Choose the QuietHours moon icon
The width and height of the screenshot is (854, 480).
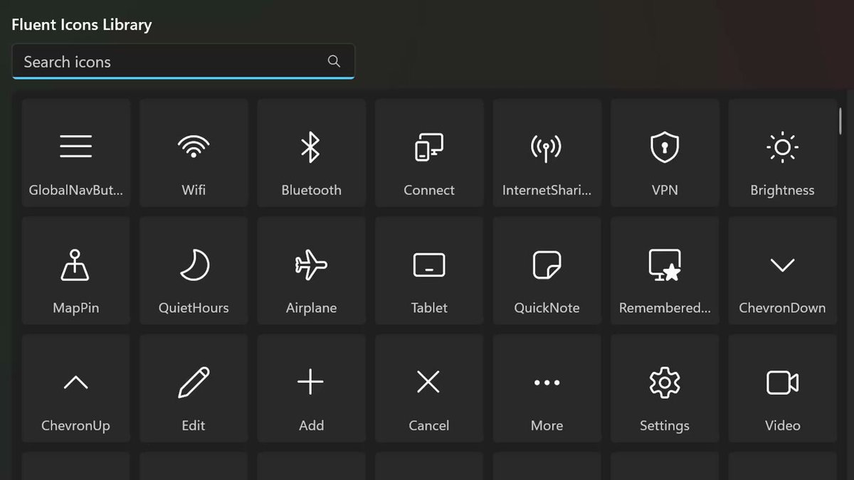tap(194, 265)
